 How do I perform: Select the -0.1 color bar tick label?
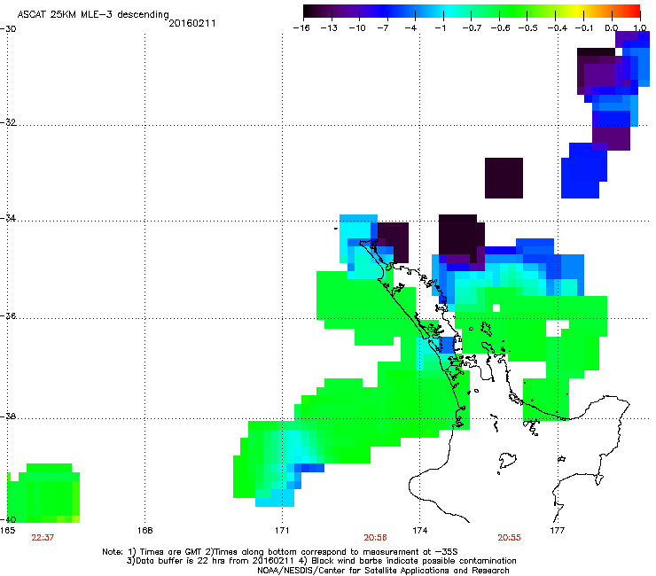pyautogui.click(x=584, y=28)
